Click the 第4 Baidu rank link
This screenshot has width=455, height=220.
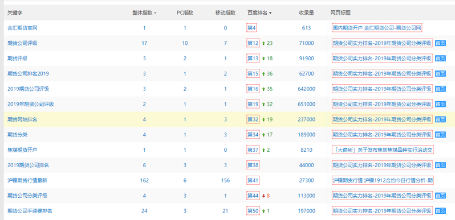pyautogui.click(x=251, y=28)
